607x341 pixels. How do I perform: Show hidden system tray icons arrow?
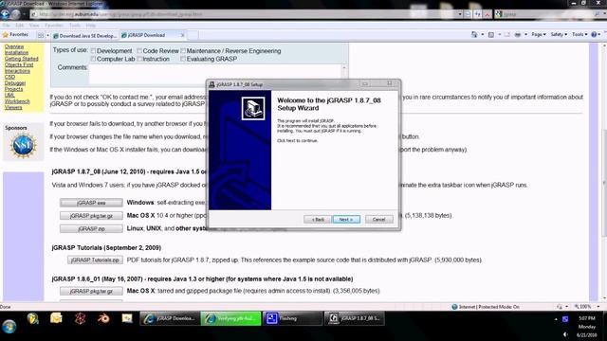tap(556, 319)
